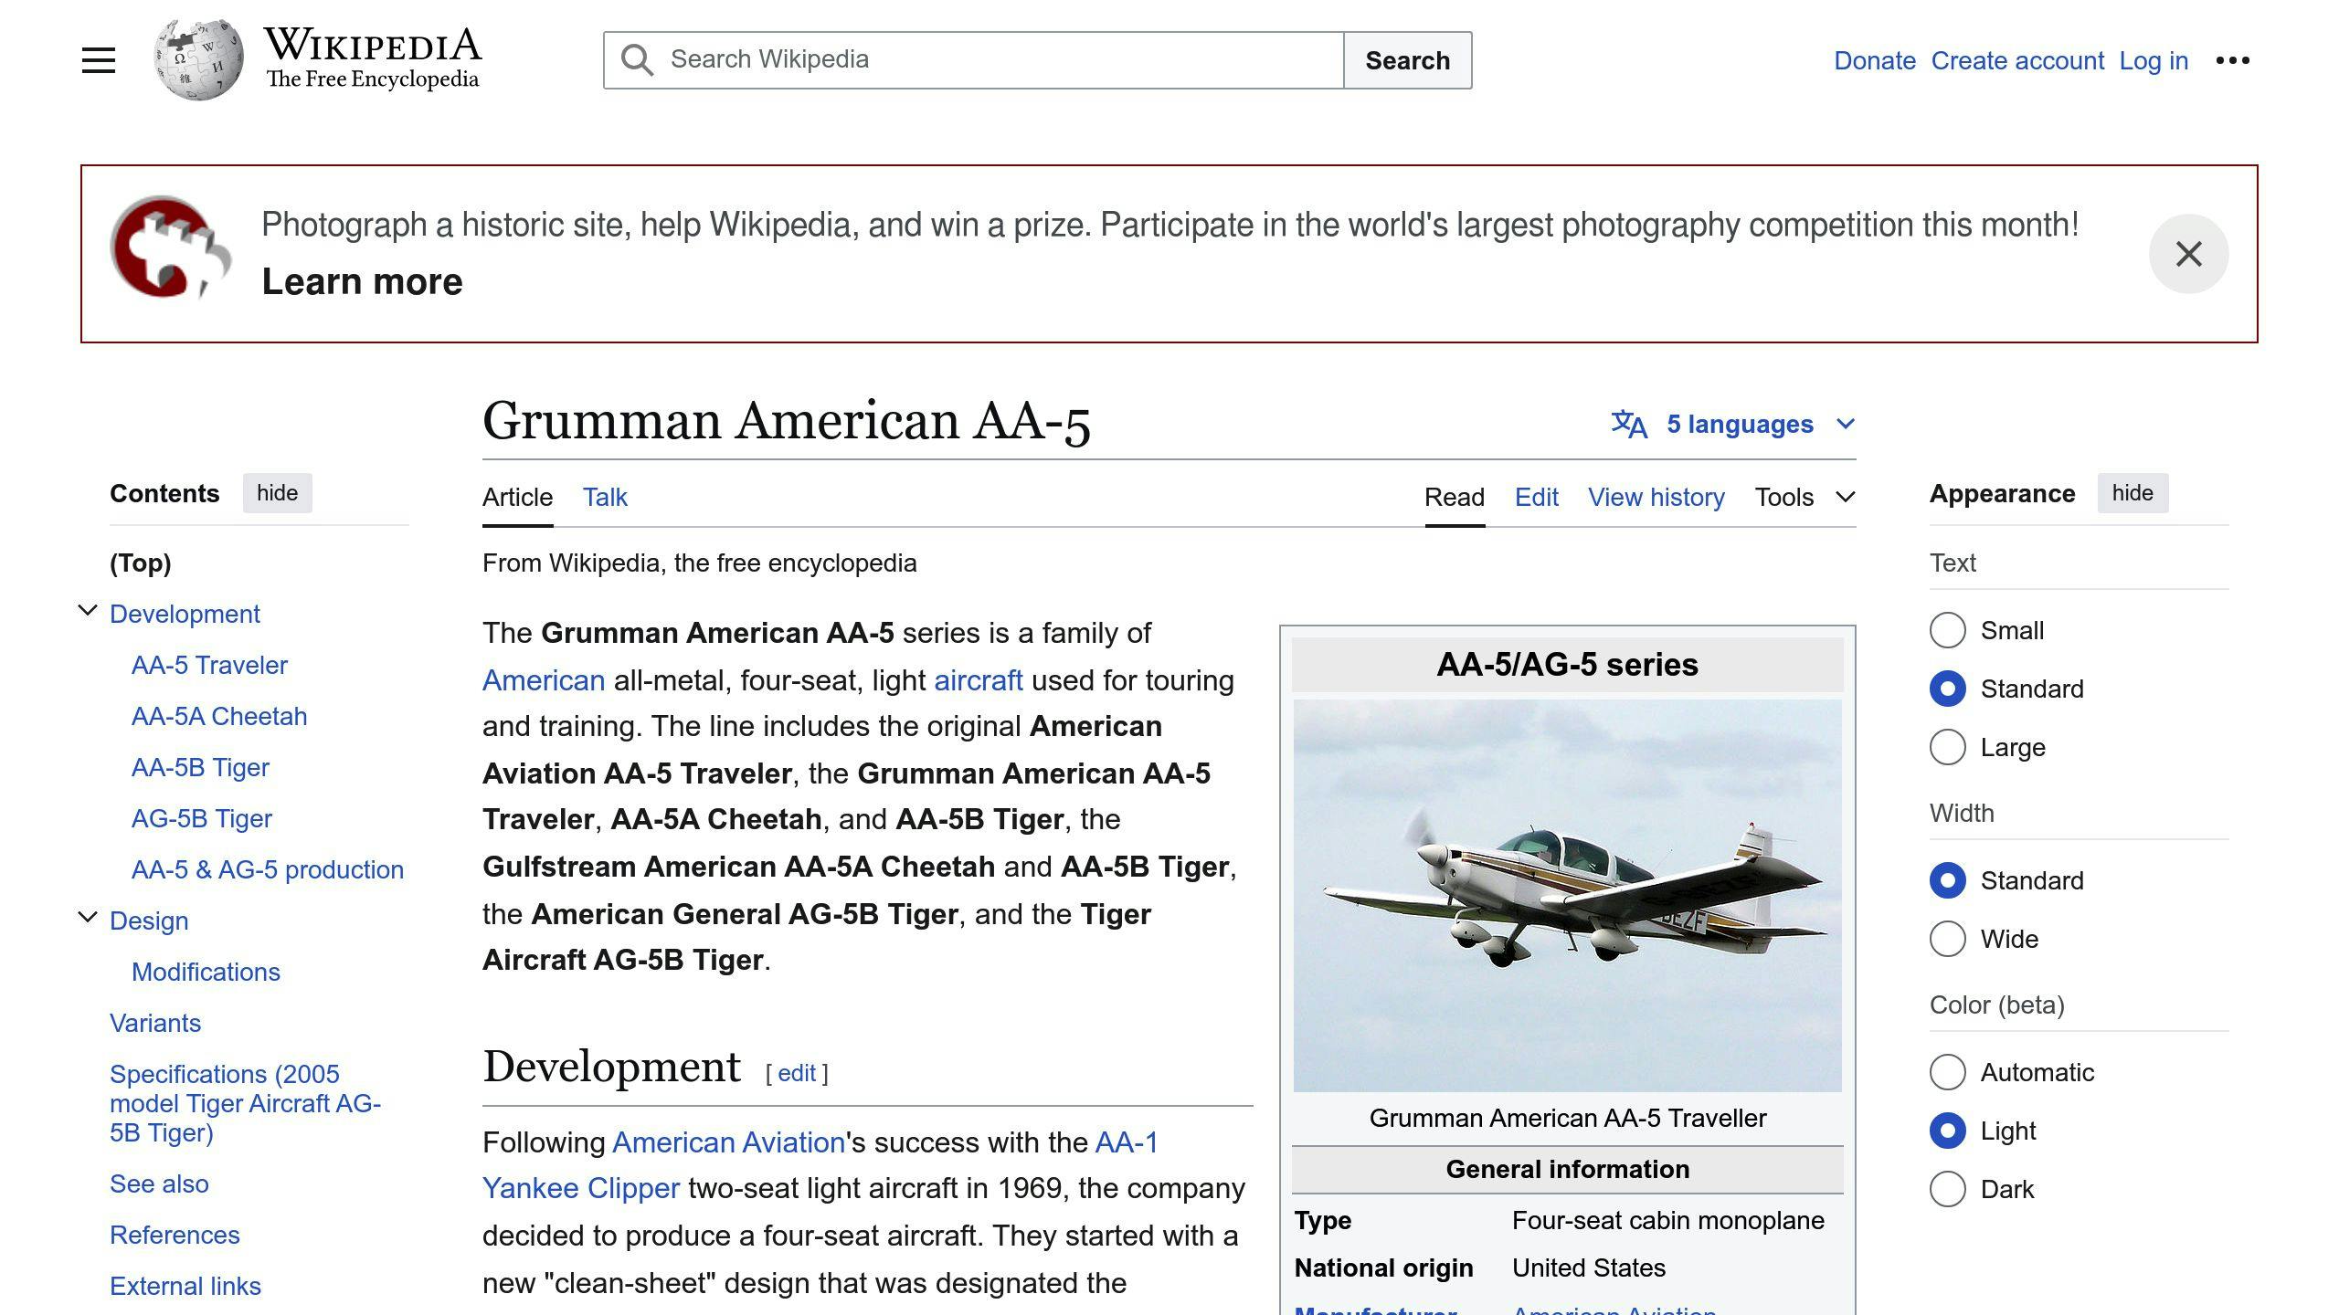Image resolution: width=2339 pixels, height=1315 pixels.
Task: Hide the Contents sidebar
Action: coord(277,493)
